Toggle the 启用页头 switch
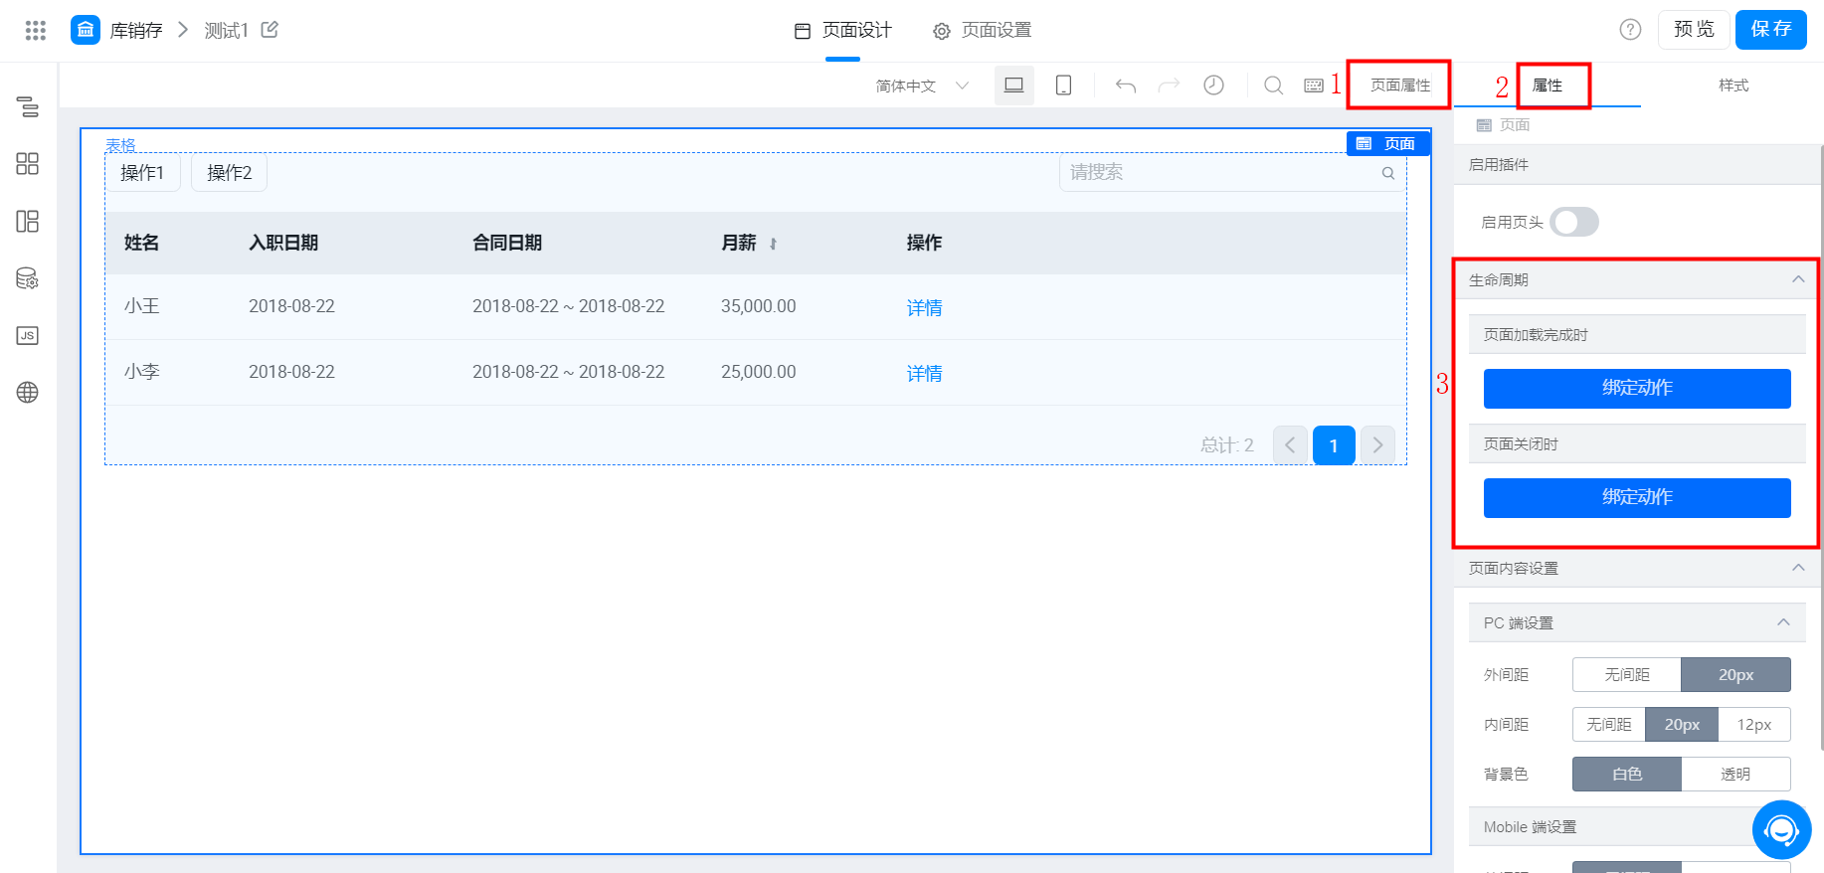1824x873 pixels. coord(1574,222)
